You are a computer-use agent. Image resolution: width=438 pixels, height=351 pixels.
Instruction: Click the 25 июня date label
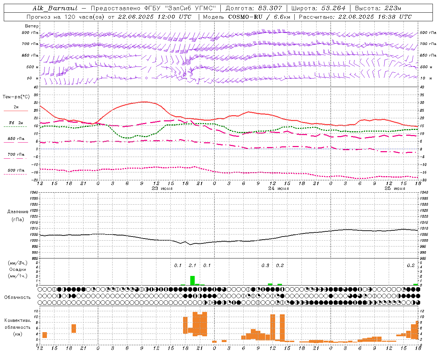click(x=395, y=189)
